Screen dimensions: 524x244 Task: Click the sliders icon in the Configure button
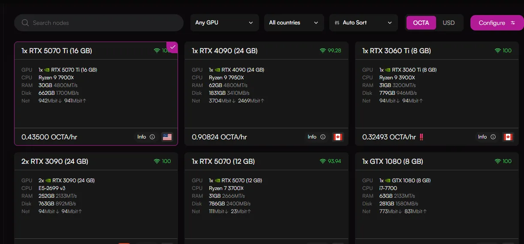[513, 23]
